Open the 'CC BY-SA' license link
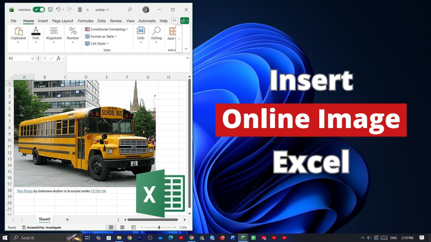431x242 pixels. coord(98,191)
